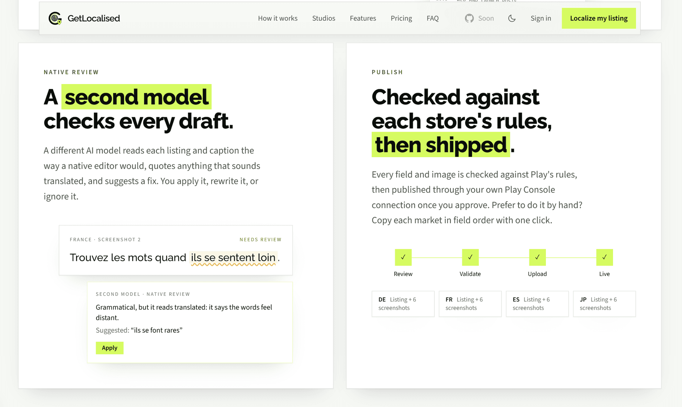682x407 pixels.
Task: Click the "SECOND MODEL · NATIVE REVIEW" heading
Action: [143, 294]
